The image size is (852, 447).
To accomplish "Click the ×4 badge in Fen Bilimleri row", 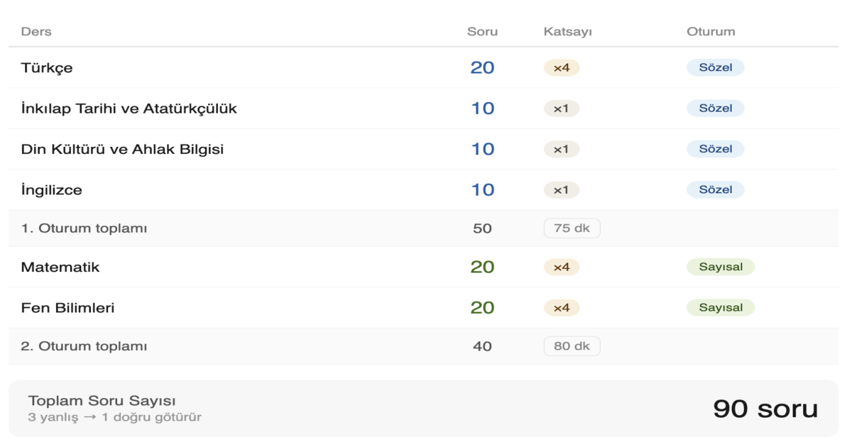I will pyautogui.click(x=562, y=308).
